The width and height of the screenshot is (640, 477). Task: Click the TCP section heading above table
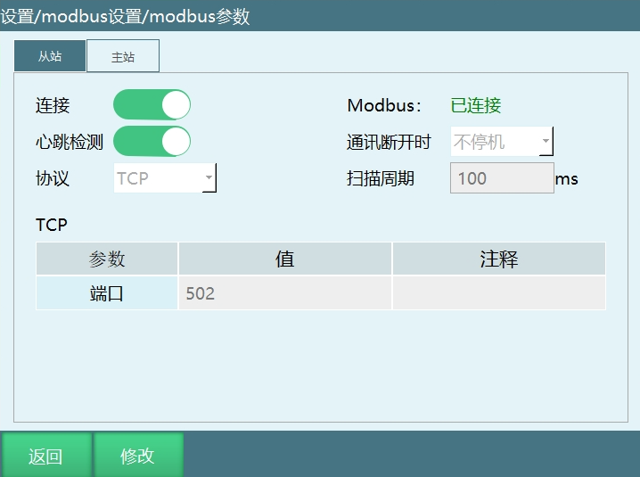52,225
